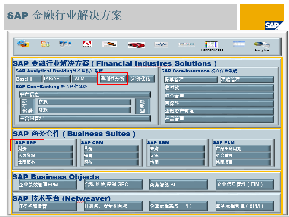Click the slide title SAP 金融行业解决方案
Image resolution: width=289 pixels, height=217 pixels.
click(64, 16)
